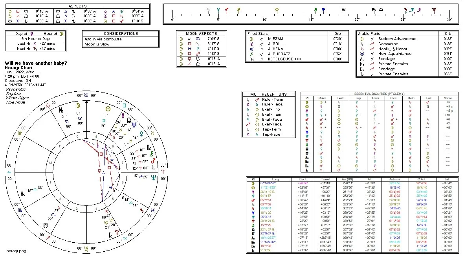The height and width of the screenshot is (256, 464).
Task: Select the 'horary pag' footer label
Action: (16, 251)
